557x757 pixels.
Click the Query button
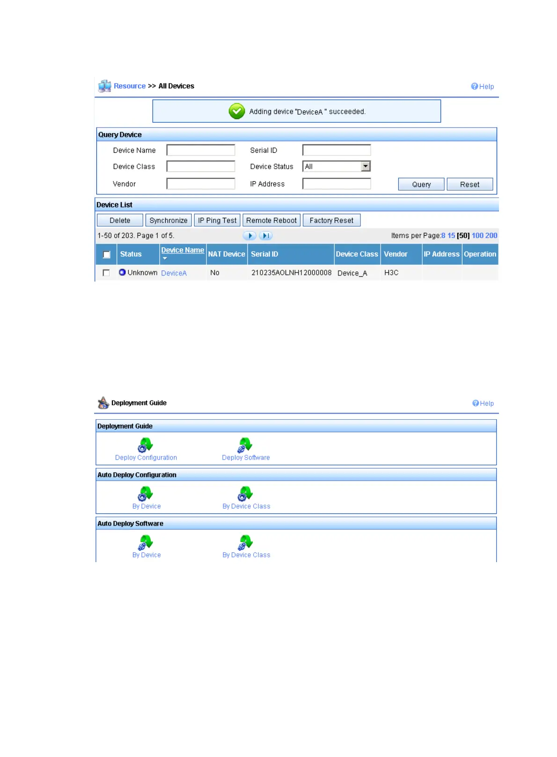[421, 184]
